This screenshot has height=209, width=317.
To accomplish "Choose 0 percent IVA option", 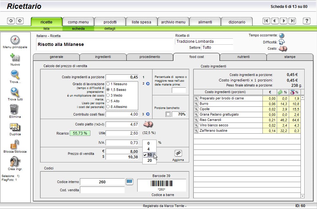I will click(x=149, y=143).
